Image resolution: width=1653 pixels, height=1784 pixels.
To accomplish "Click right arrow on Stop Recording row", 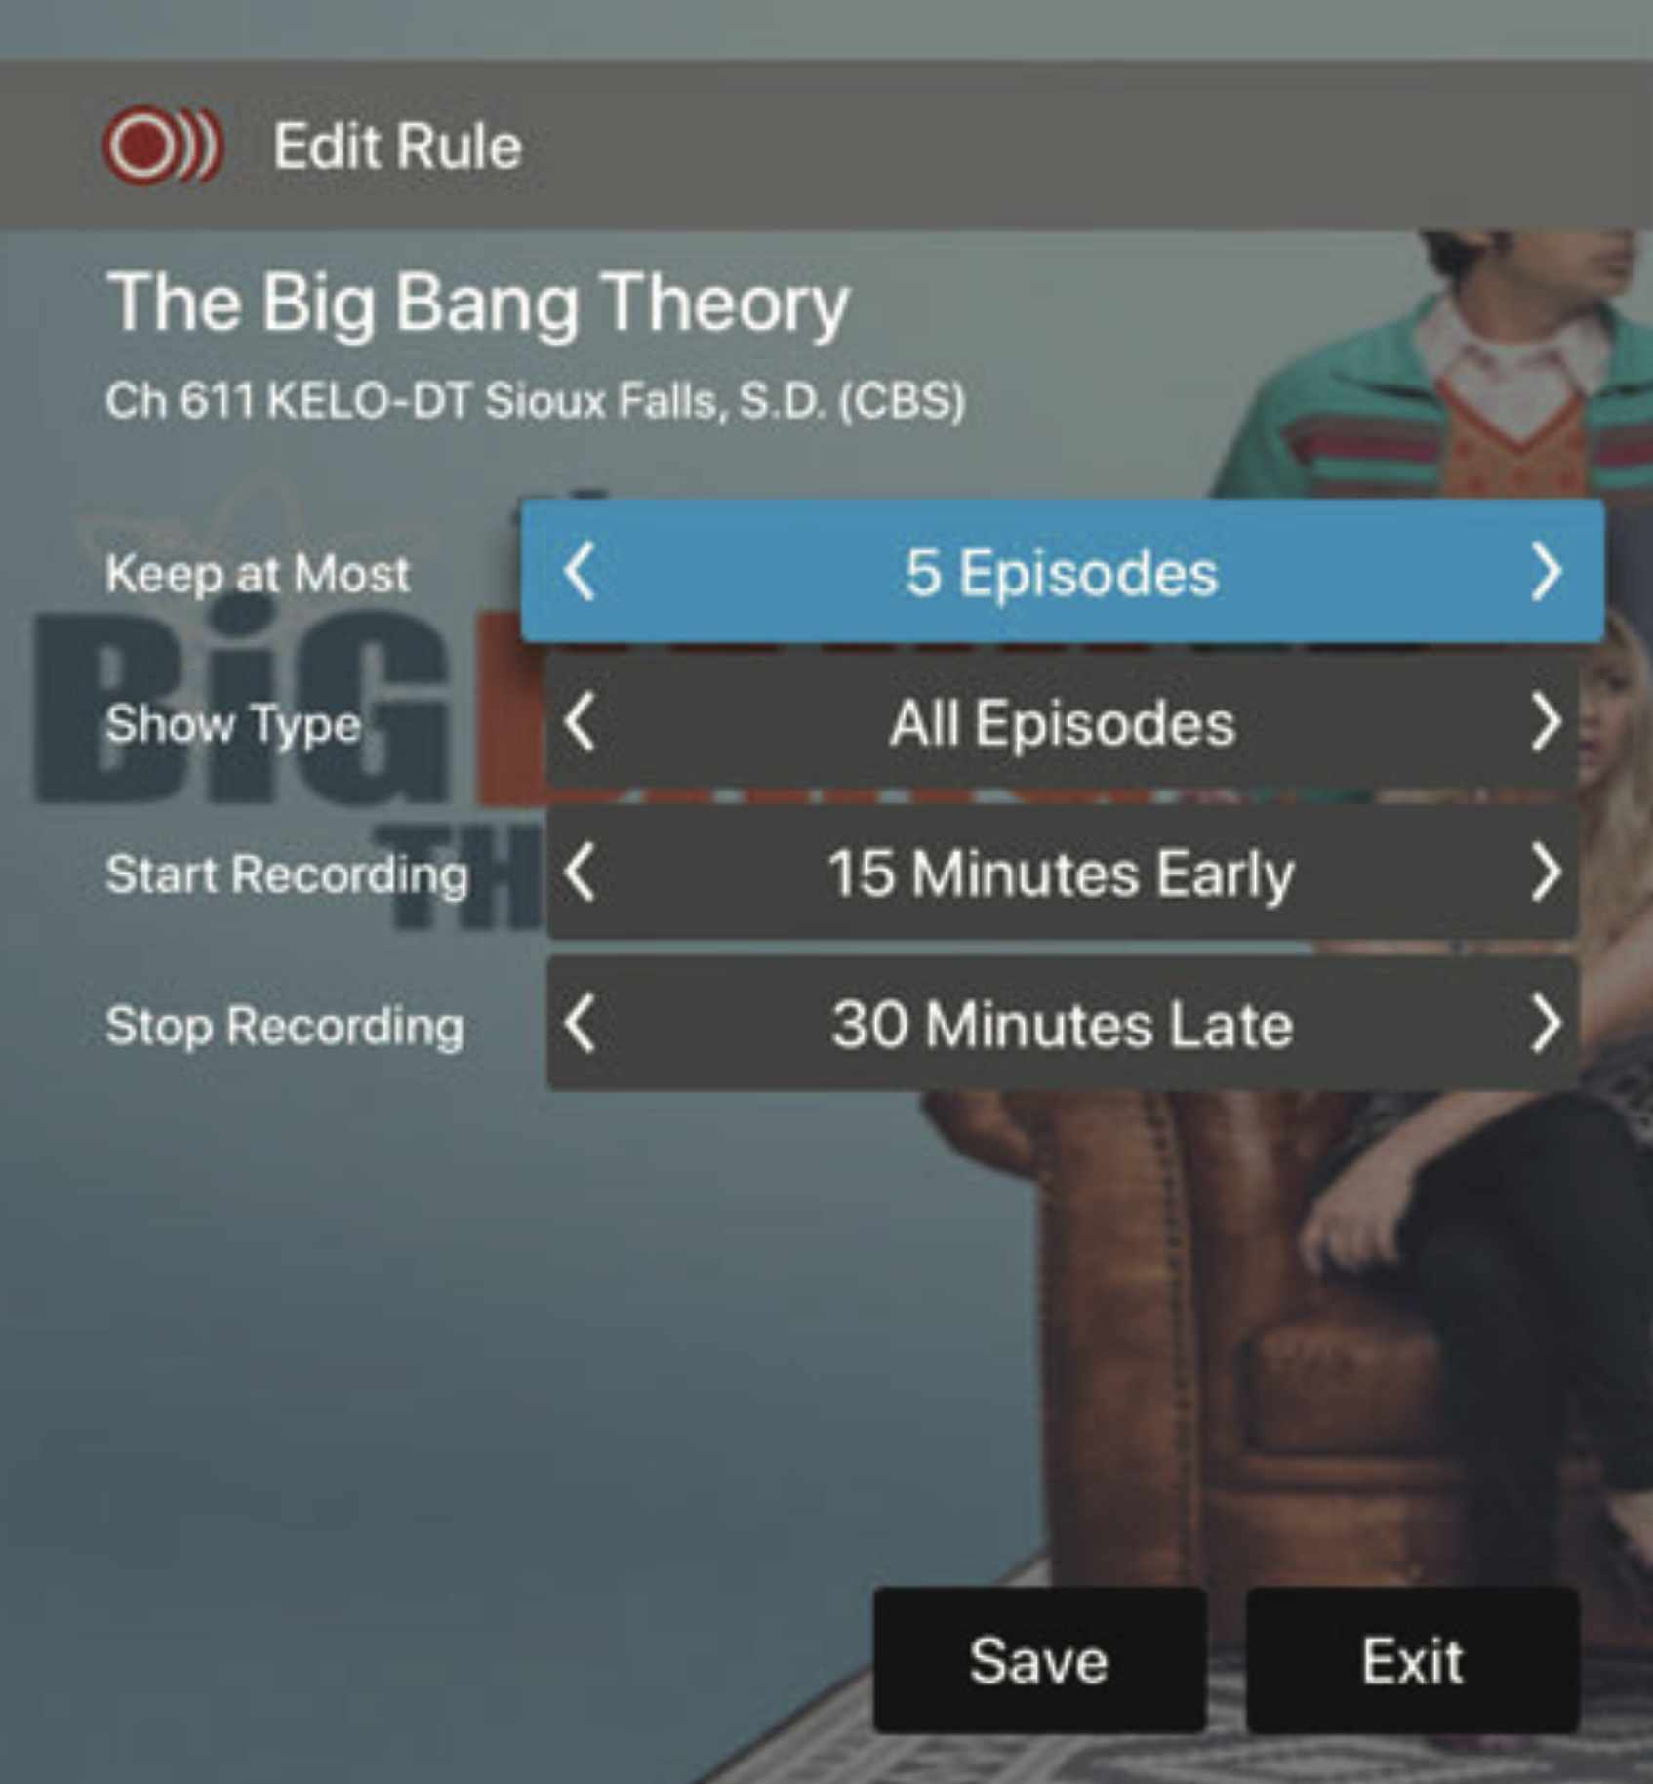I will [1546, 1025].
